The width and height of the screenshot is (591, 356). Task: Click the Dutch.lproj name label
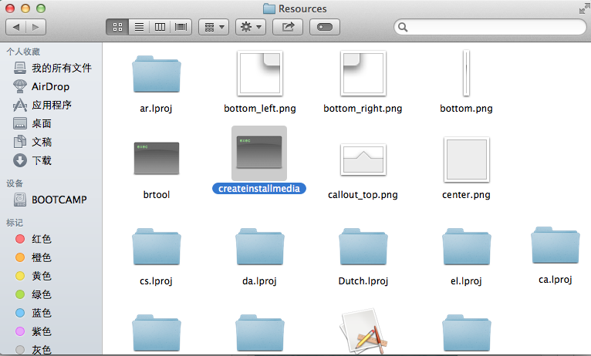[363, 281]
